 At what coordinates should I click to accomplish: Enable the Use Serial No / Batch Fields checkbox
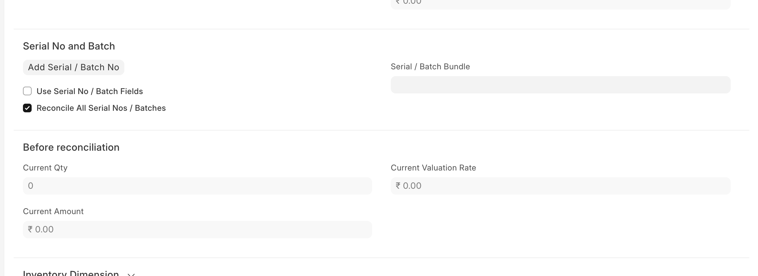(x=27, y=91)
